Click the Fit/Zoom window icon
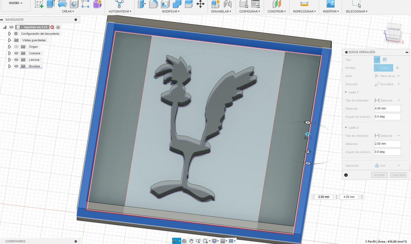 point(205,241)
